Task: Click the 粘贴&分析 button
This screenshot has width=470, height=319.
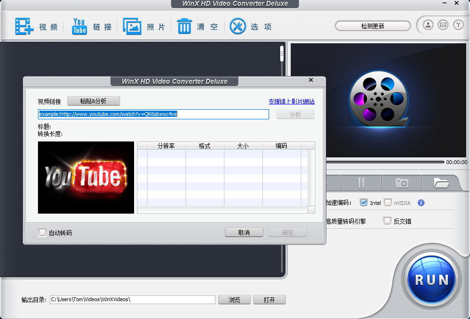Action: click(94, 101)
